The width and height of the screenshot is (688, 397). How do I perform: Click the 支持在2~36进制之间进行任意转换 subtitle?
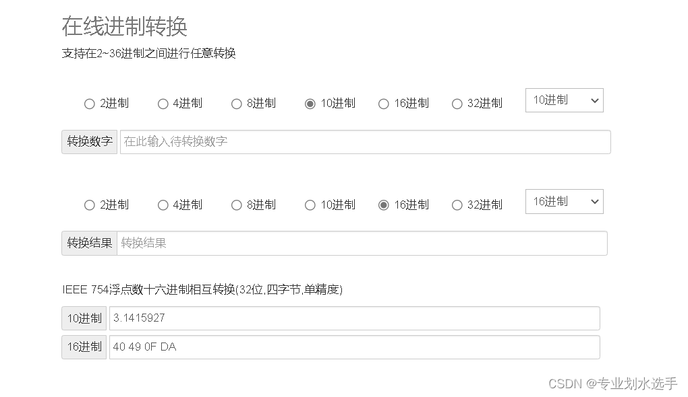(149, 53)
